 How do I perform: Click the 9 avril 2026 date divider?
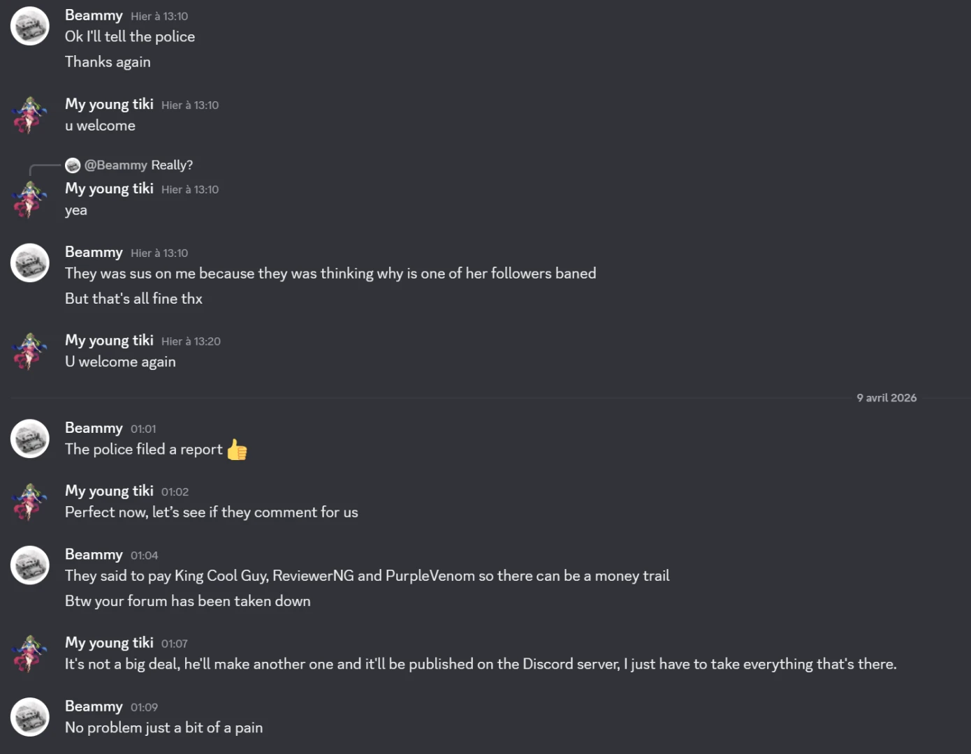(x=886, y=398)
